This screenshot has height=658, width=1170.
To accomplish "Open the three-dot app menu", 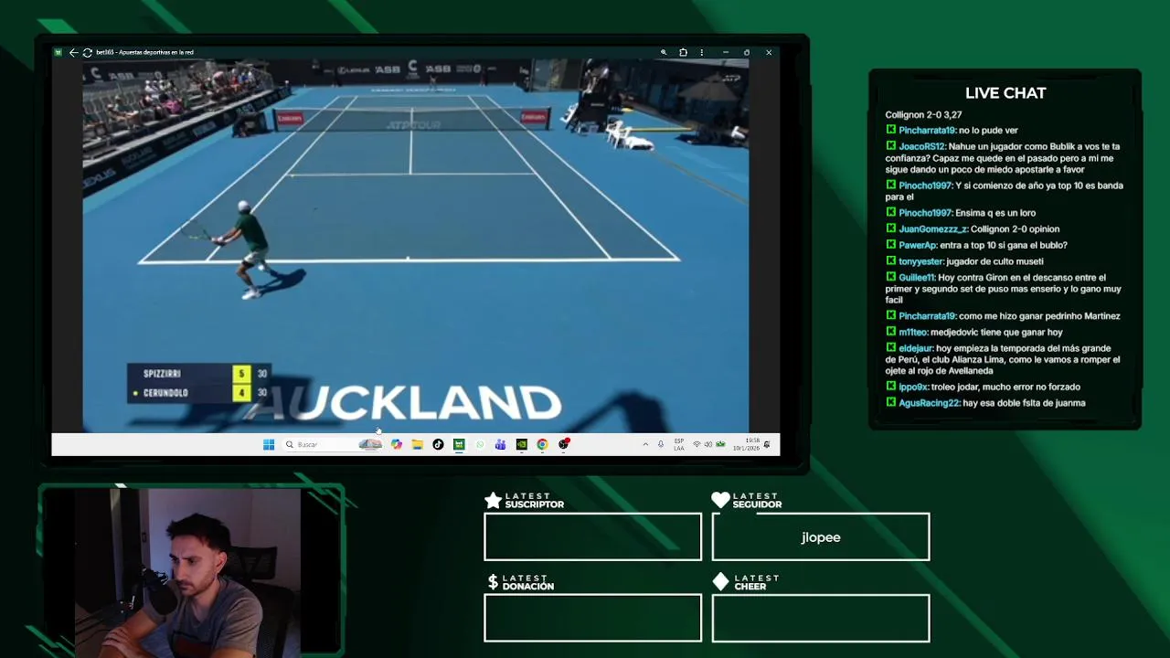I will point(701,52).
